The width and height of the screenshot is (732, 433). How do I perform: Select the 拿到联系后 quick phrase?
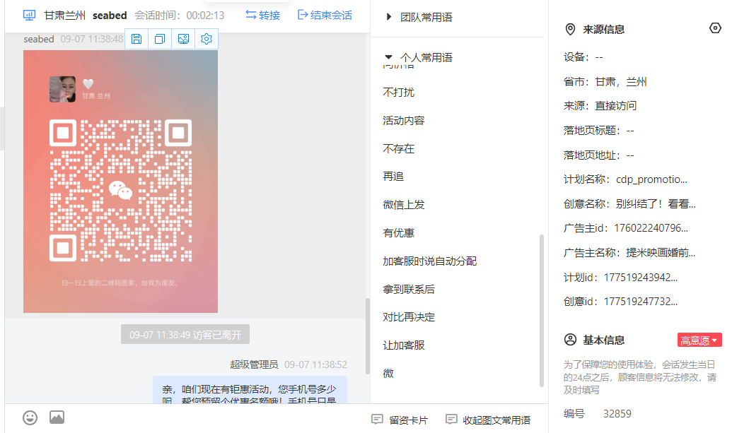point(409,289)
